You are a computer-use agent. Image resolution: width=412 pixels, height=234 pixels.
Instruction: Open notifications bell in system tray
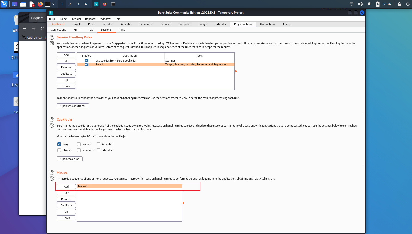[x=369, y=4]
